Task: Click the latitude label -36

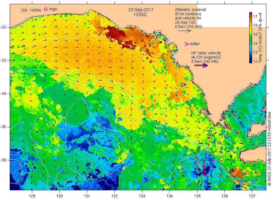Action: [x=3, y=160]
